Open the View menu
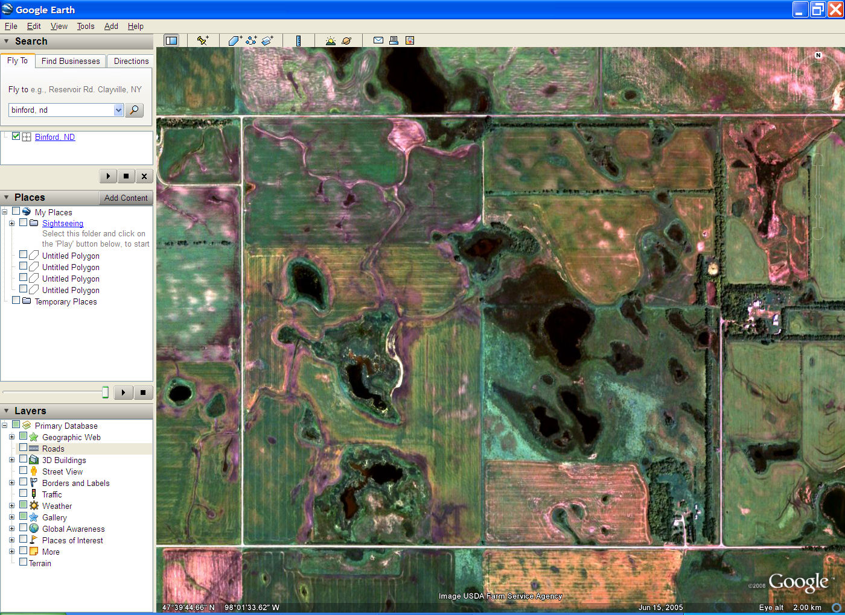Image resolution: width=845 pixels, height=615 pixels. (59, 26)
